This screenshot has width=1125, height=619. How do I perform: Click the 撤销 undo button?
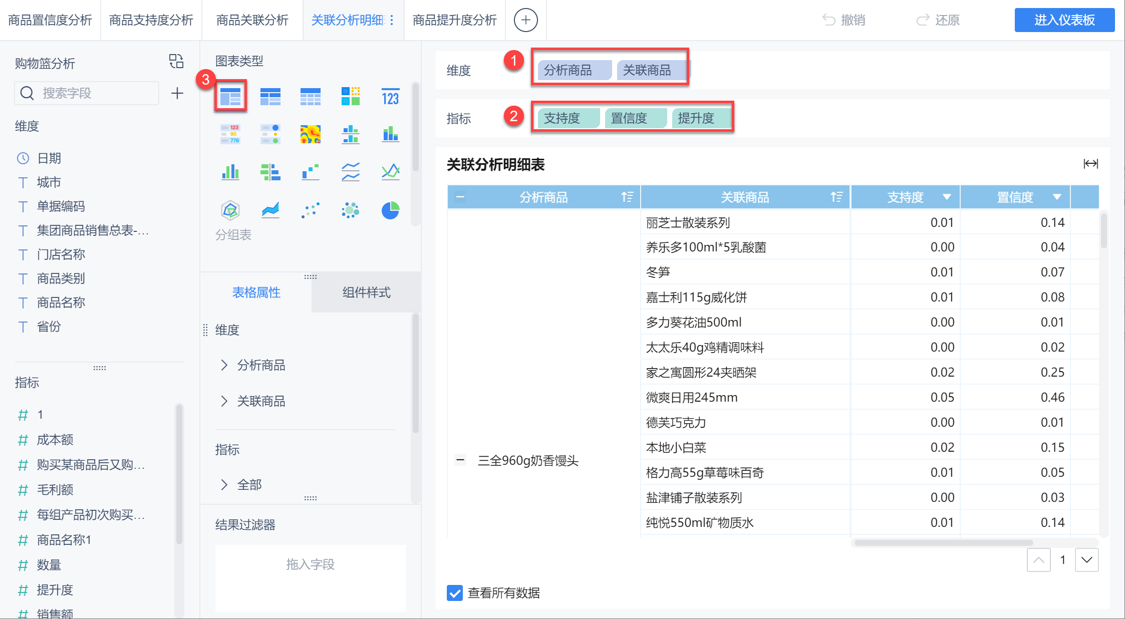(844, 20)
